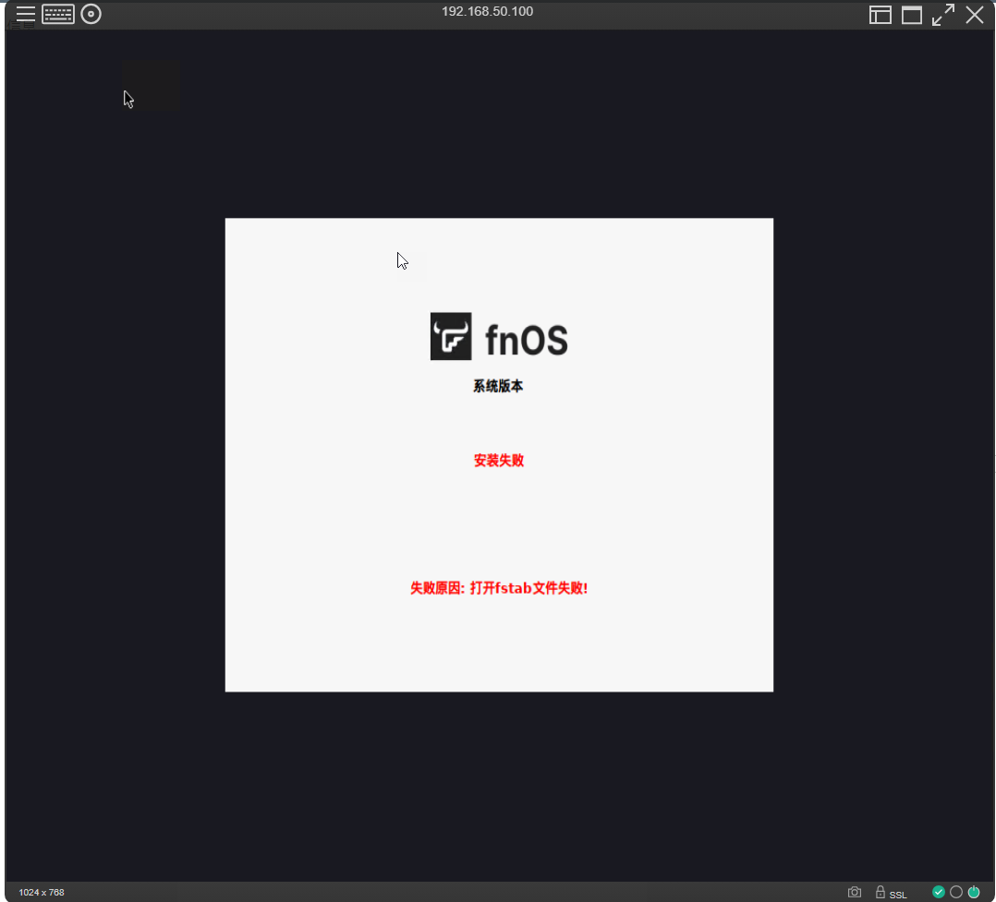The height and width of the screenshot is (902, 996).
Task: Click the 192.168.50.100 address title
Action: [487, 11]
